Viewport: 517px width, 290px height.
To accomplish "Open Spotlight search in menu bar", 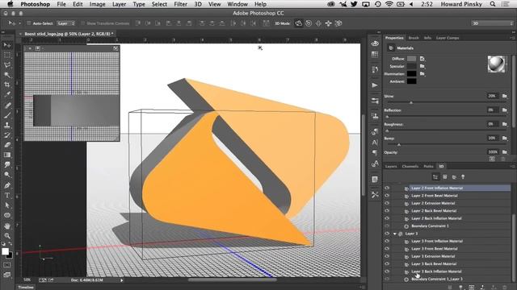I will click(493, 4).
